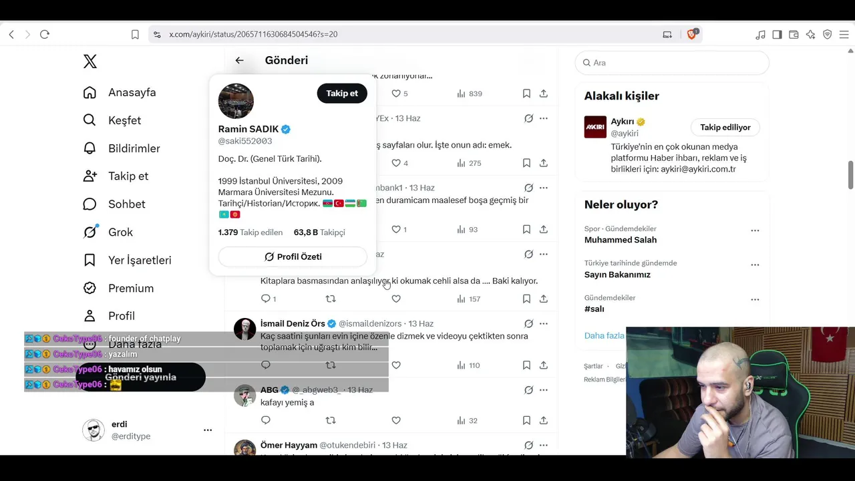The image size is (855, 481).
Task: Open the Brave Wallet toolbar icon
Action: pos(794,34)
